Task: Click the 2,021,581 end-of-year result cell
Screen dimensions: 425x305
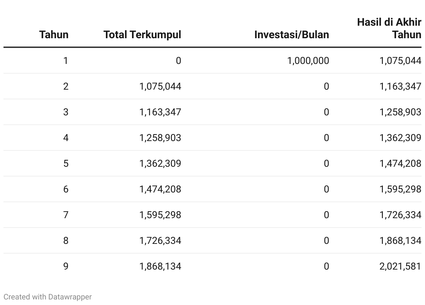Action: [400, 266]
